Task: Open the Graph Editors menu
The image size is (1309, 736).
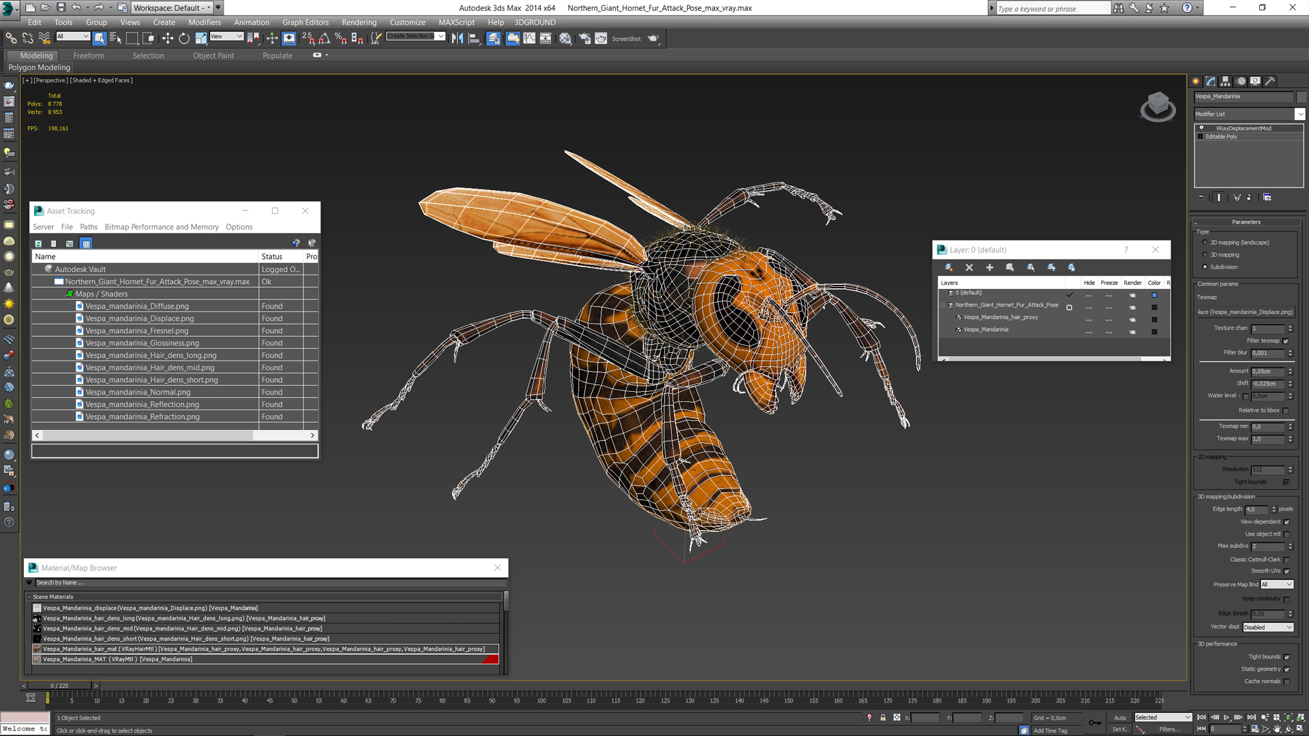Action: (x=305, y=22)
